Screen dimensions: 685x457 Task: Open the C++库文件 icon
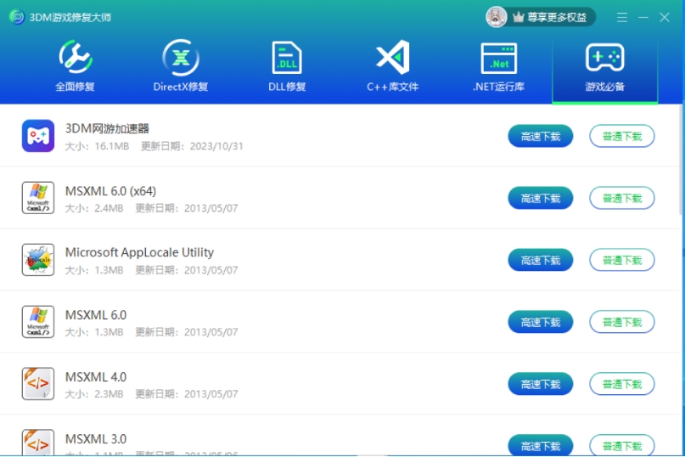click(392, 57)
